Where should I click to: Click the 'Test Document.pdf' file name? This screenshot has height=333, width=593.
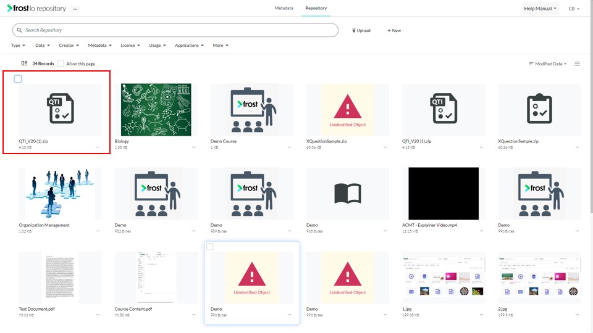point(36,309)
